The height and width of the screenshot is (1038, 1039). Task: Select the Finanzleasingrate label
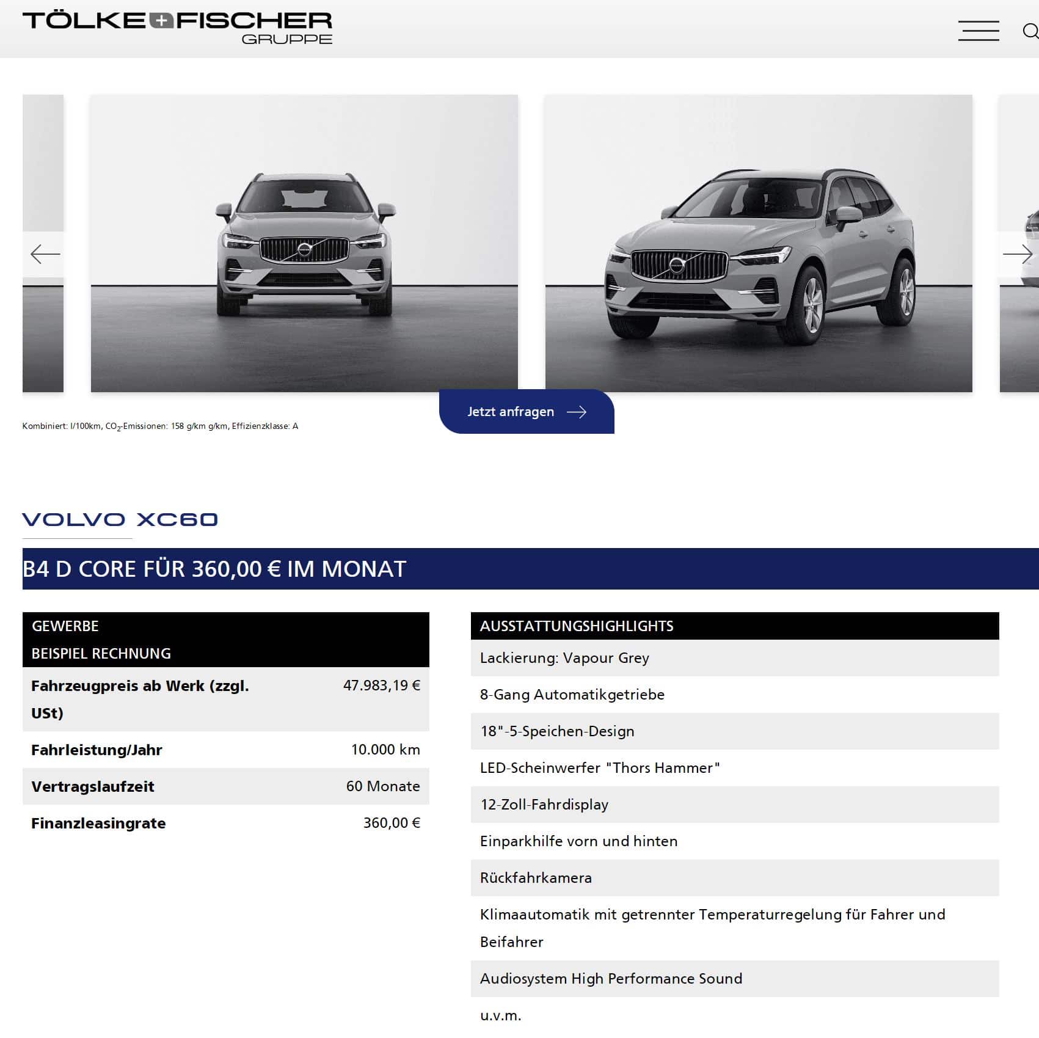[x=98, y=824]
